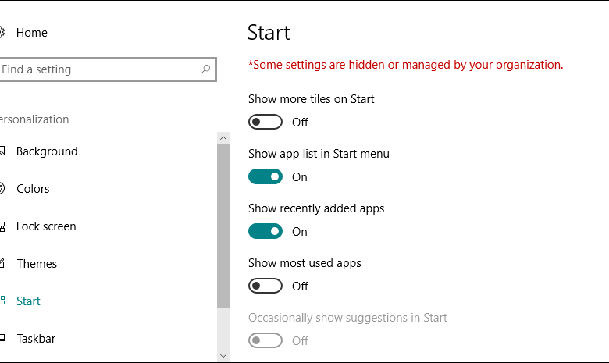Image resolution: width=609 pixels, height=363 pixels.
Task: Click the magnifier icon in search box
Action: [205, 69]
